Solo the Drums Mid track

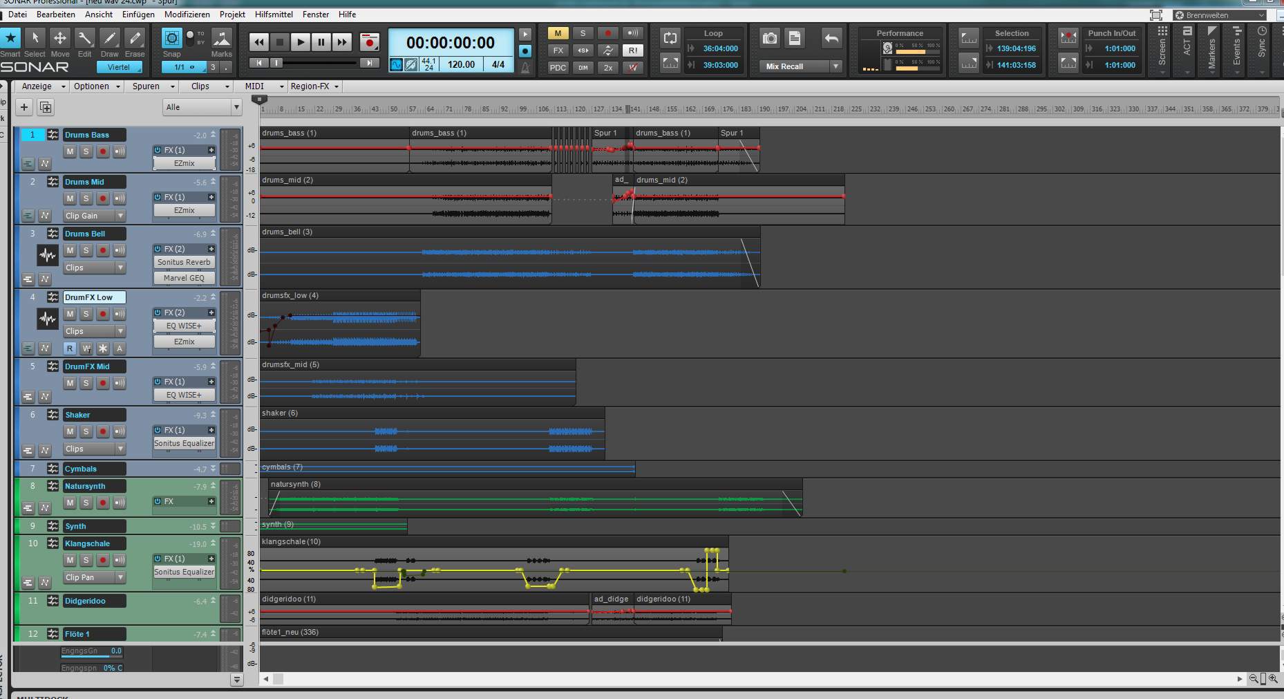[x=86, y=198]
